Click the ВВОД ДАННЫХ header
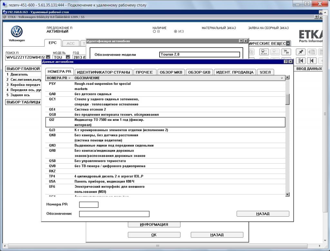 point(309,69)
